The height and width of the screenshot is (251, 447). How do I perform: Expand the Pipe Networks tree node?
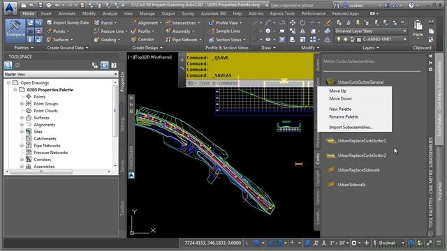[22, 146]
